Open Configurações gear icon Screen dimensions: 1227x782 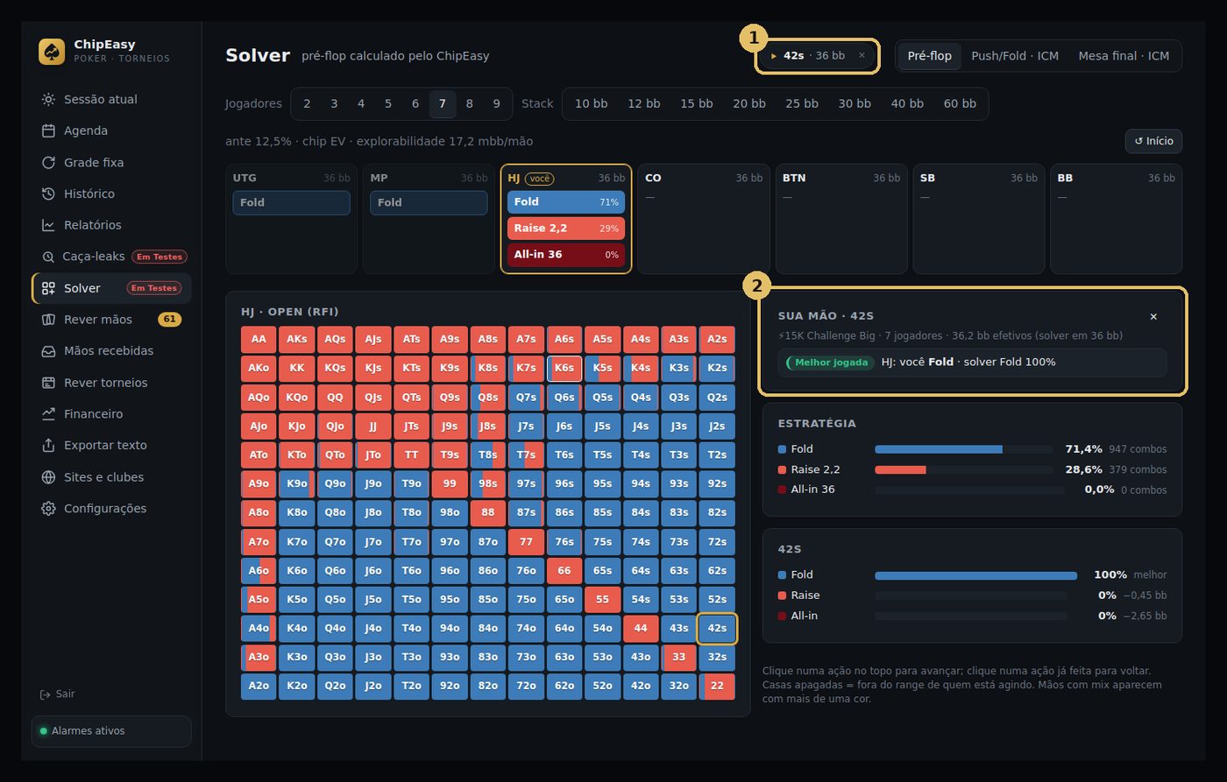pos(48,509)
